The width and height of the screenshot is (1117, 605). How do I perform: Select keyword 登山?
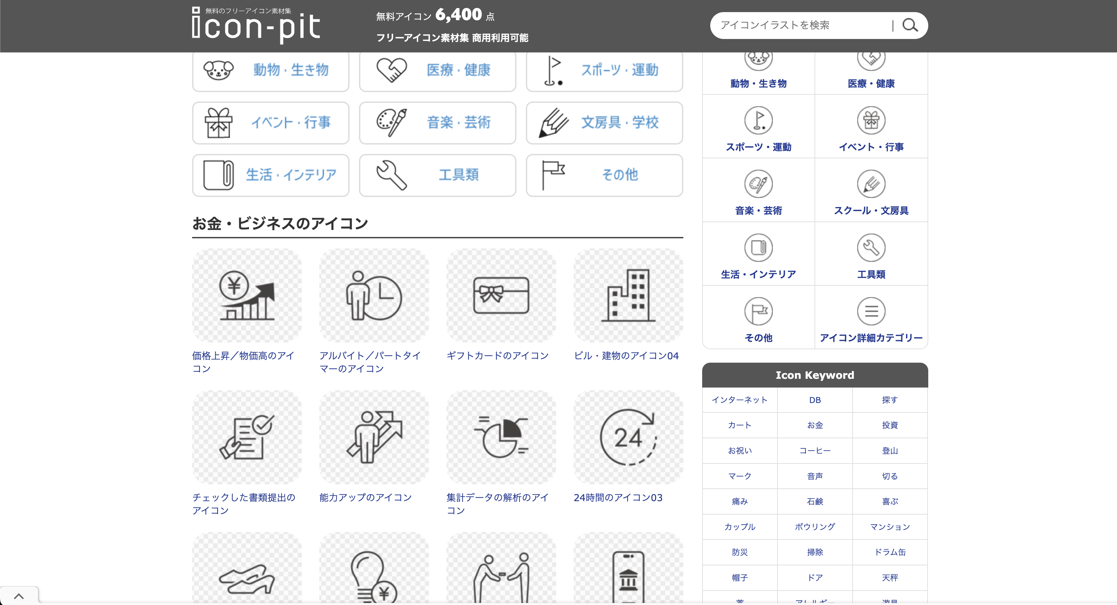coord(890,450)
